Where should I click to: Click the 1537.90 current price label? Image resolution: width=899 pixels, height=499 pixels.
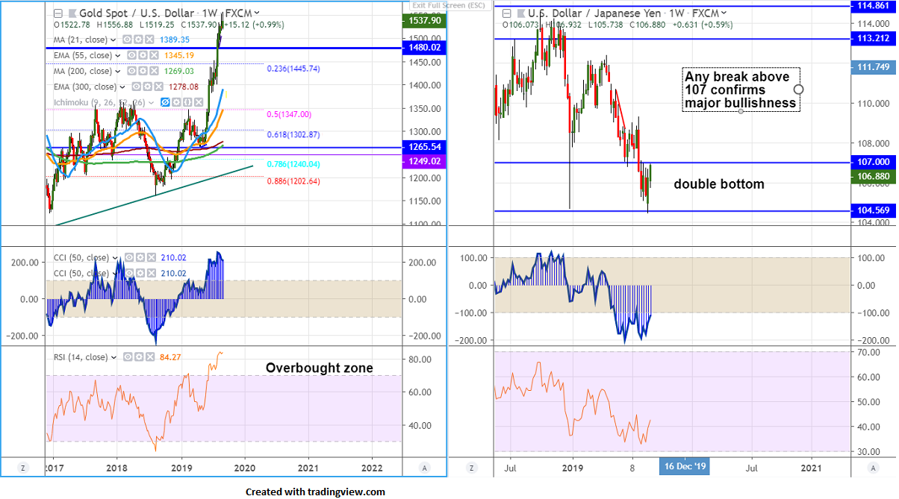[423, 21]
